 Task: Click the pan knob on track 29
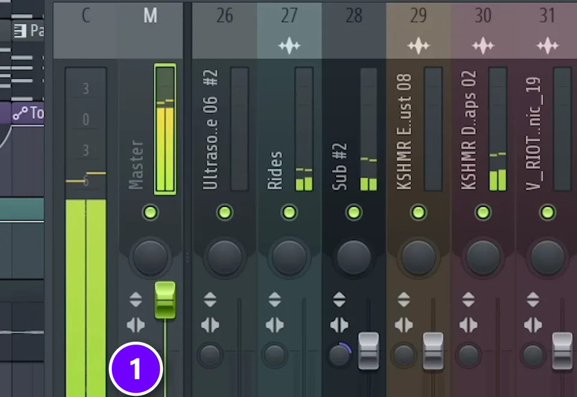(418, 258)
